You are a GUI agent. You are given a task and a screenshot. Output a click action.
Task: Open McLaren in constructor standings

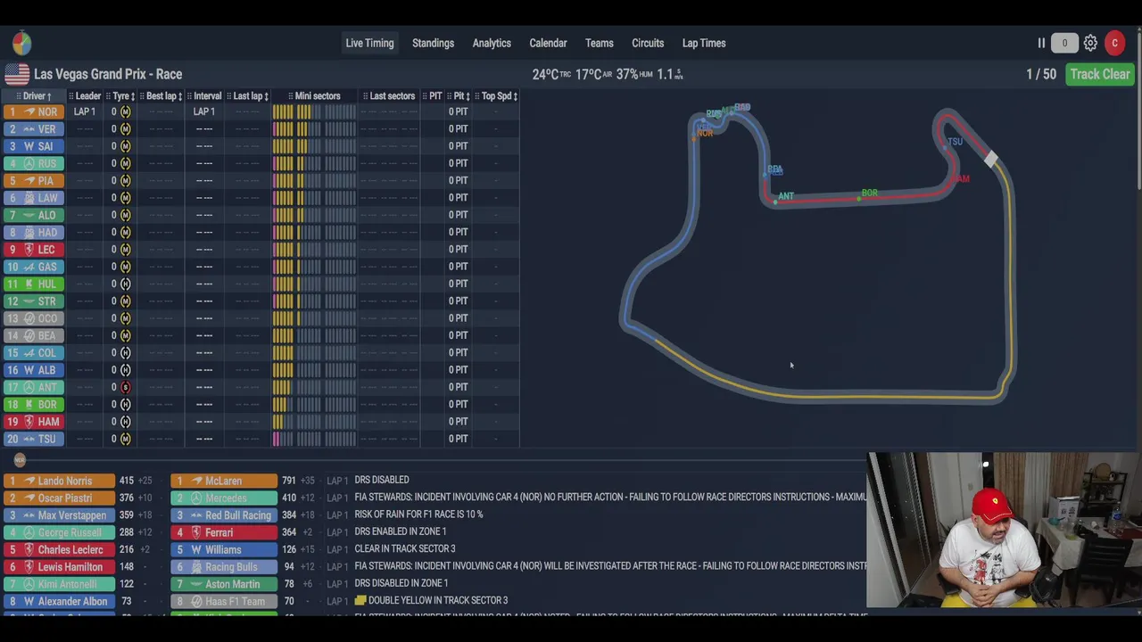[224, 481]
